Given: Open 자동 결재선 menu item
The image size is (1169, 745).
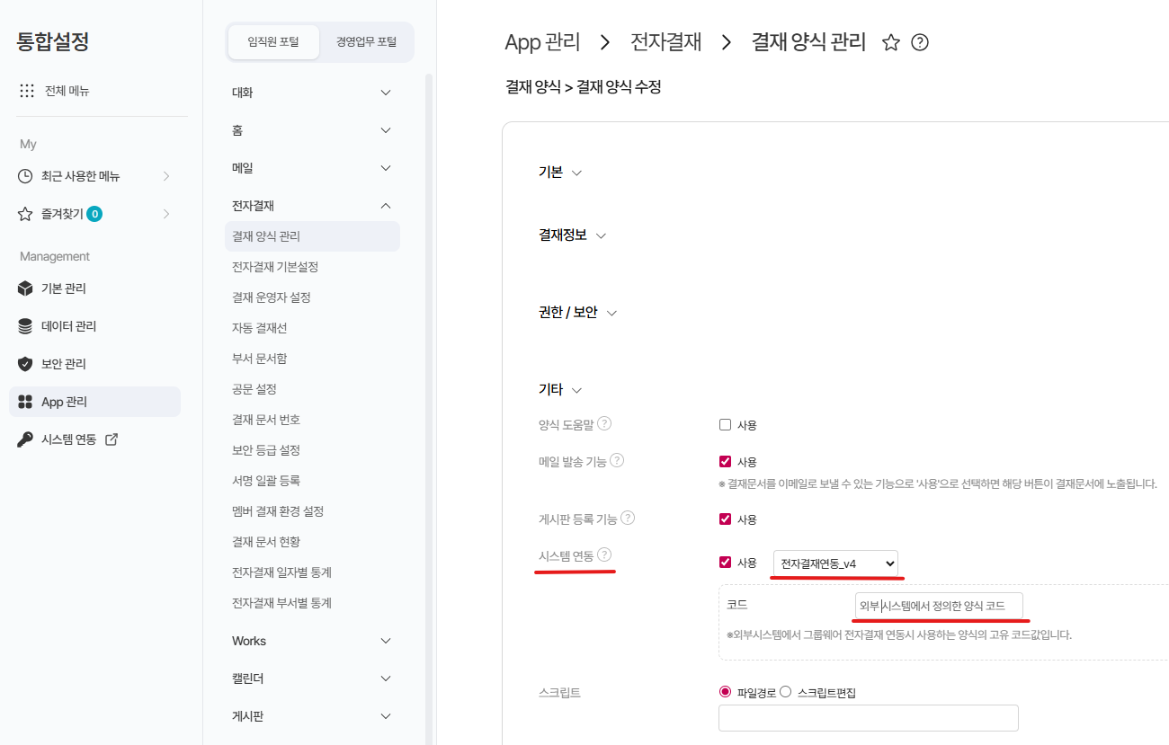Looking at the screenshot, I should 259,328.
